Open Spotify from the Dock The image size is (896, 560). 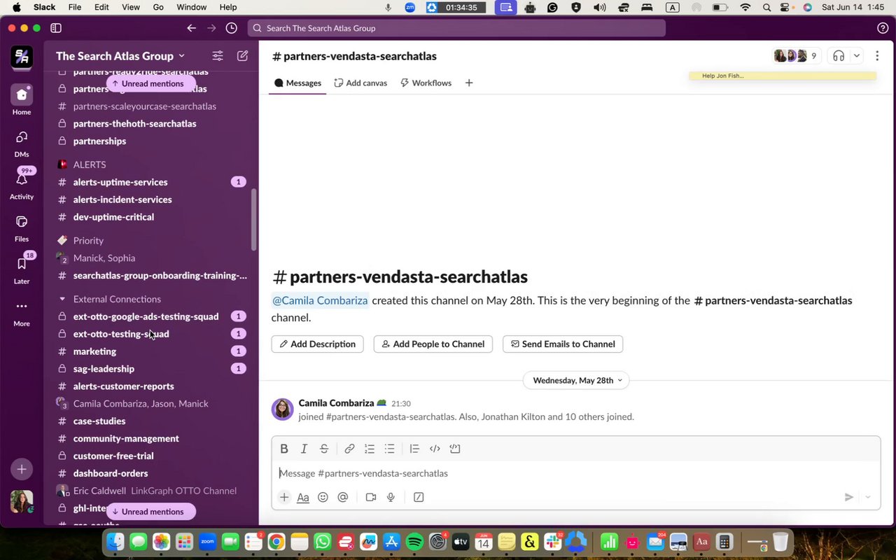click(414, 541)
